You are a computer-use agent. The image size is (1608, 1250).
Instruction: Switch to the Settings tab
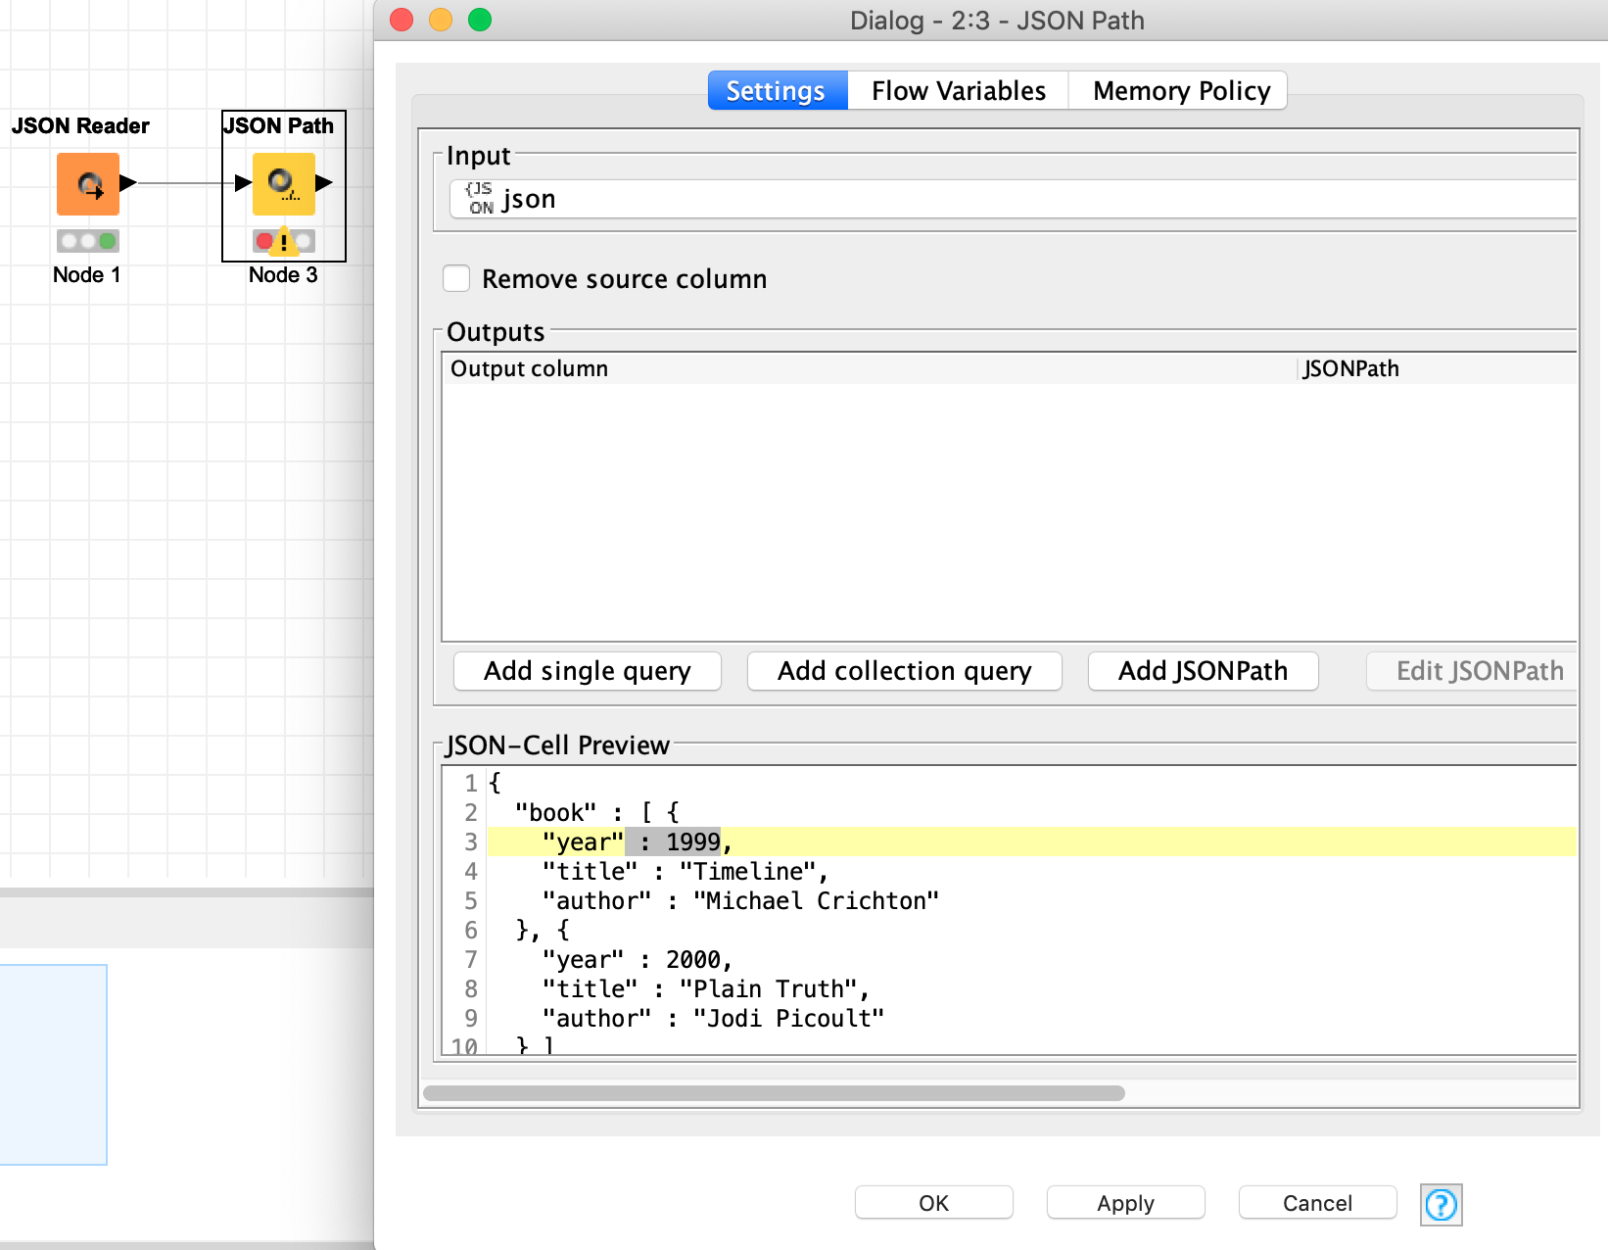pyautogui.click(x=778, y=91)
